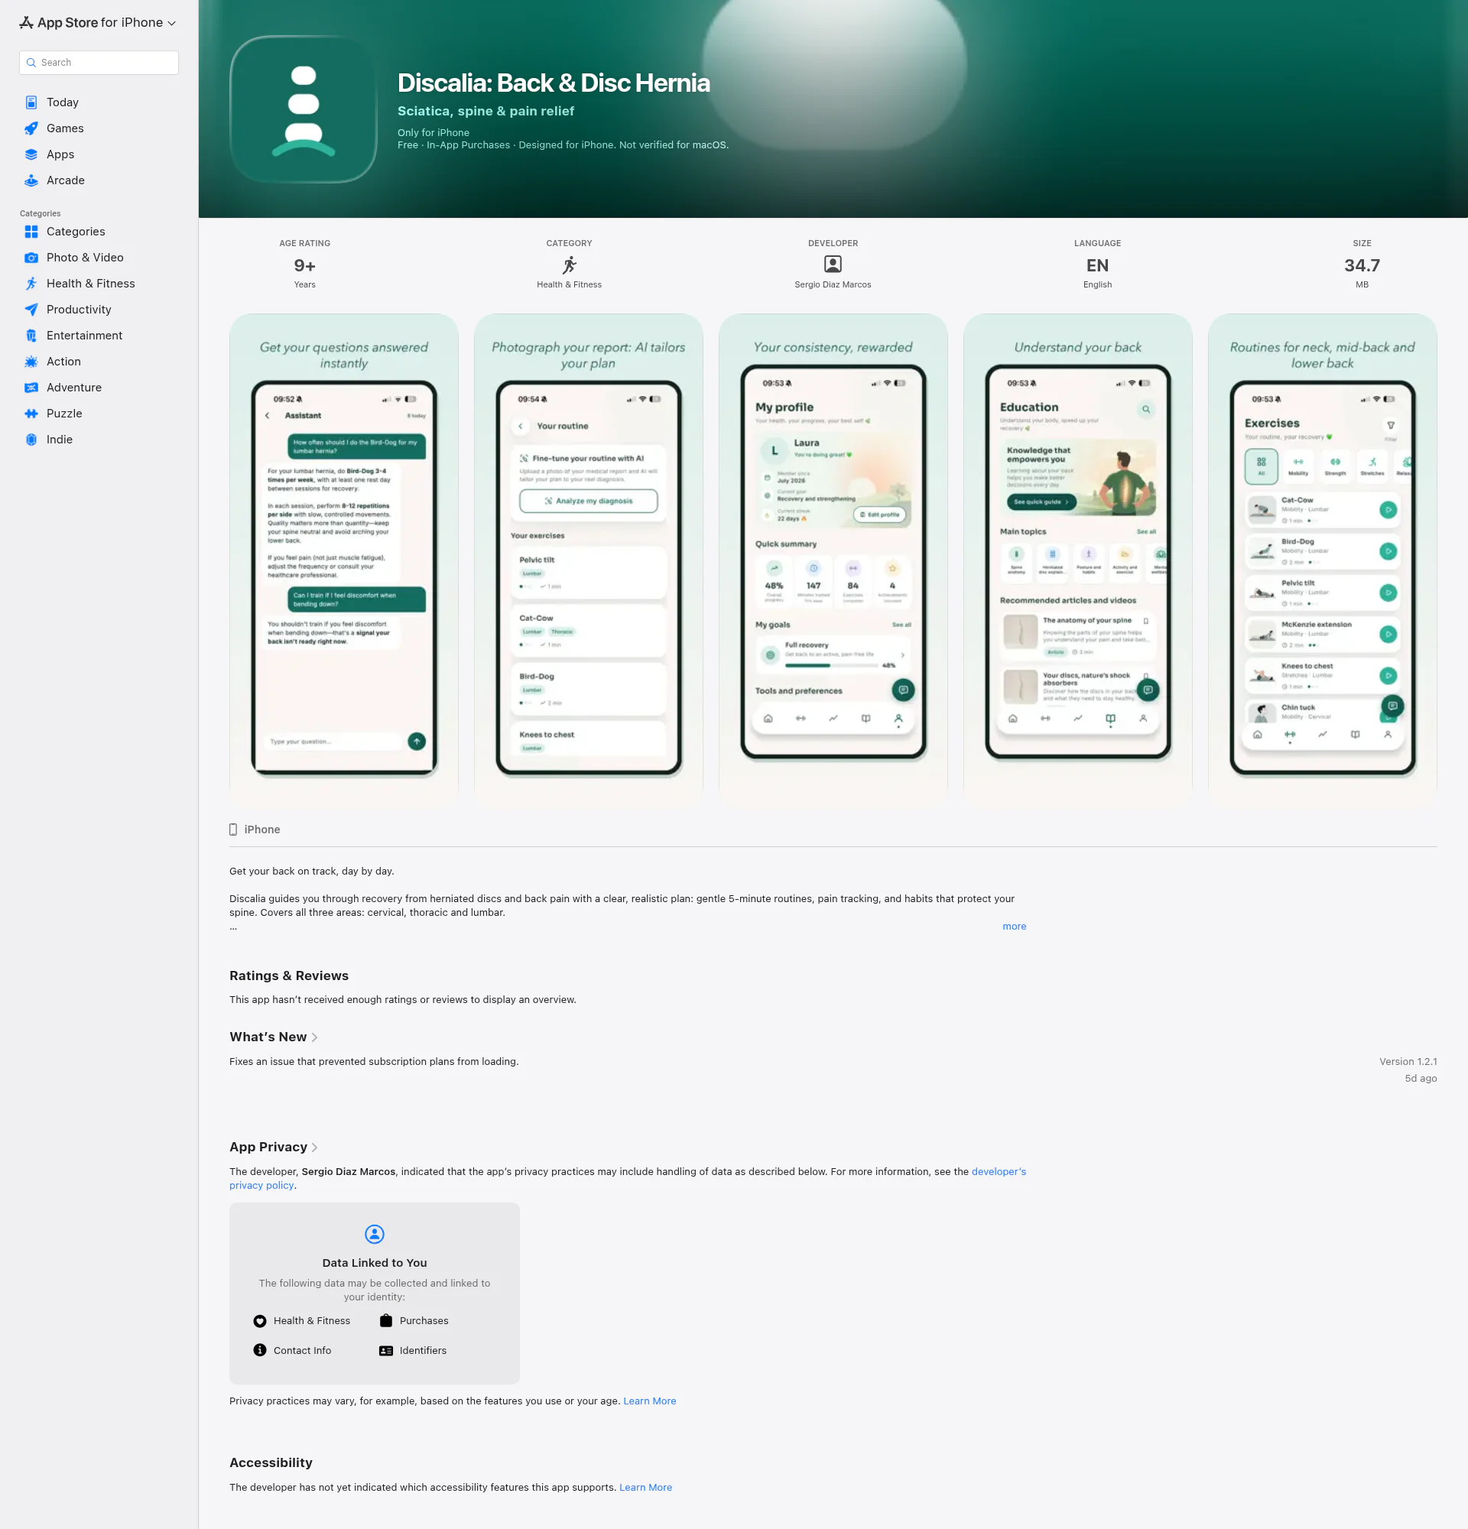Select the Adventure category icon

pos(31,388)
